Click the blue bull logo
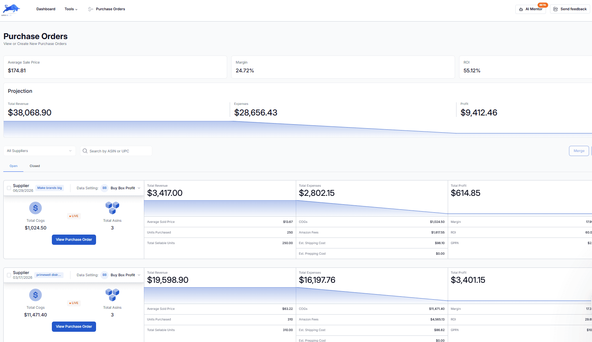This screenshot has height=342, width=592. tap(11, 9)
